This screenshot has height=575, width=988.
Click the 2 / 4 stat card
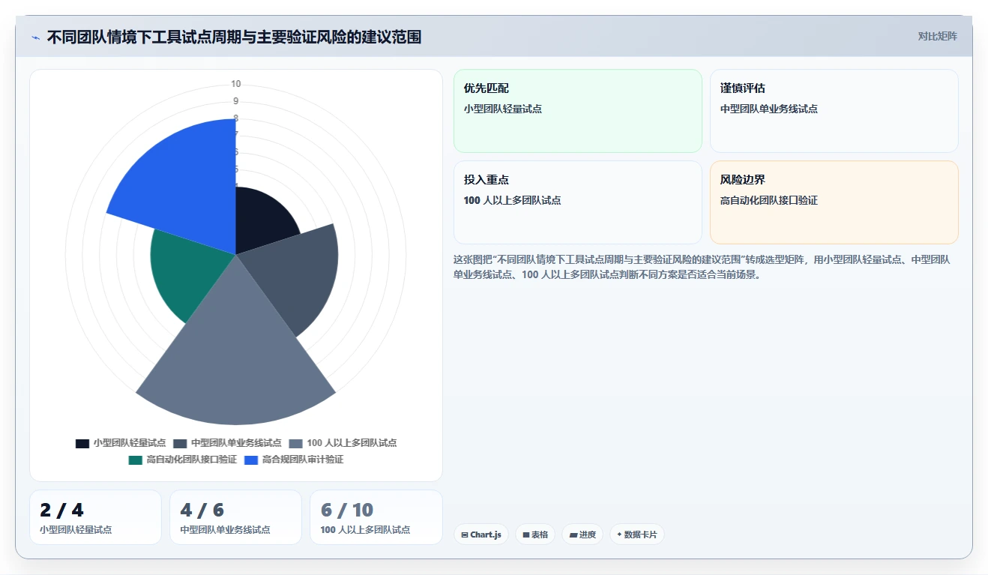tap(95, 517)
